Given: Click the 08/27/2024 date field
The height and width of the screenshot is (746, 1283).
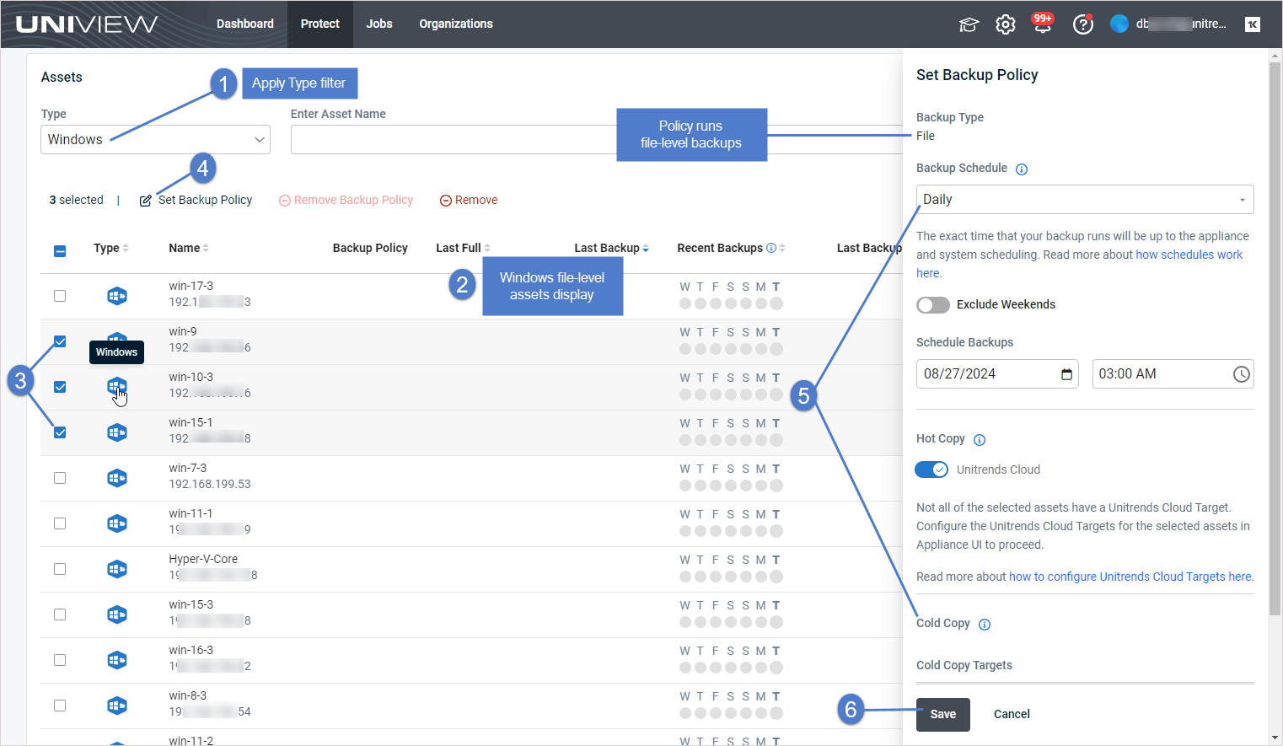Looking at the screenshot, I should point(997,374).
